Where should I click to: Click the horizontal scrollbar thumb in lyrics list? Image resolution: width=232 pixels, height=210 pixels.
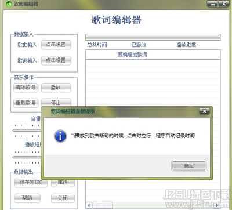103,205
